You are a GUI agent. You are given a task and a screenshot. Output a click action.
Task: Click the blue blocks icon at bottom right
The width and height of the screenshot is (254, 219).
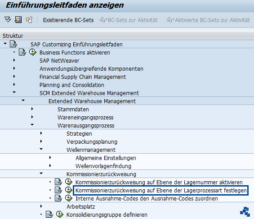[x=245, y=211]
